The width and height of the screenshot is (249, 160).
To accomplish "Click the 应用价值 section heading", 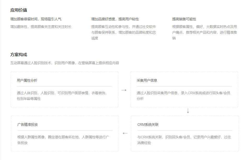I will click(x=19, y=10).
